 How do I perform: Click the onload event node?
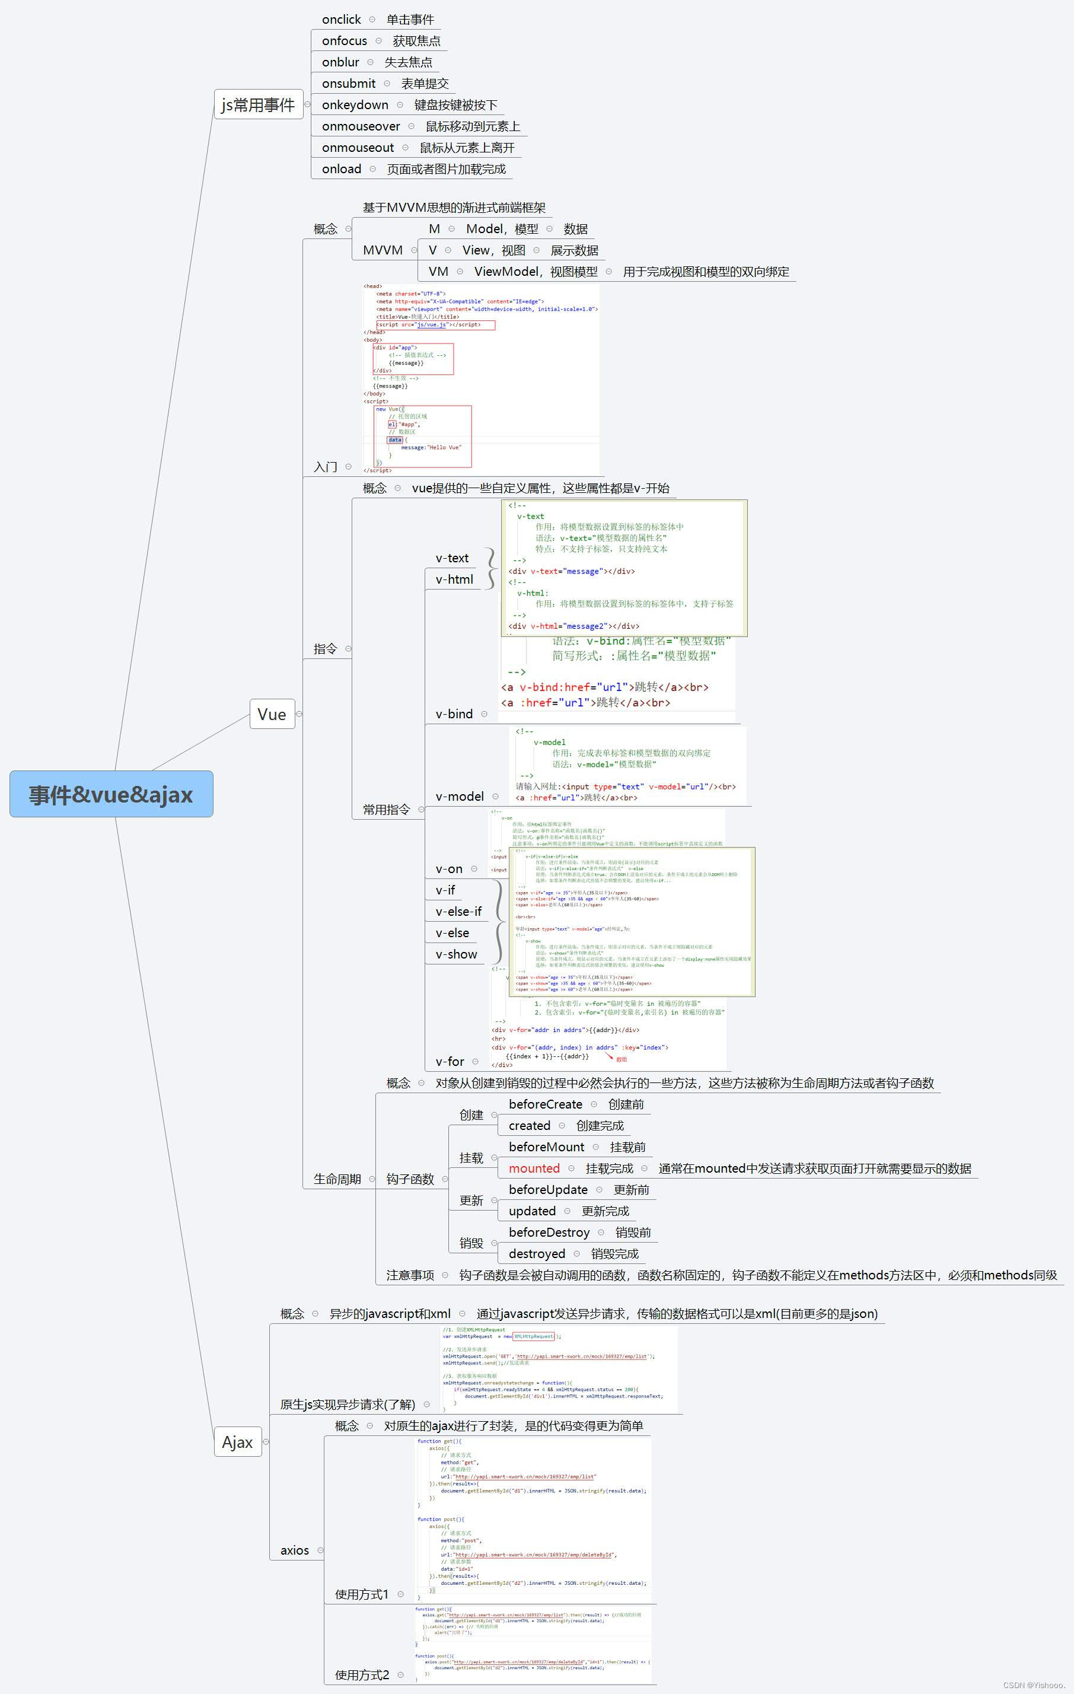click(x=342, y=169)
